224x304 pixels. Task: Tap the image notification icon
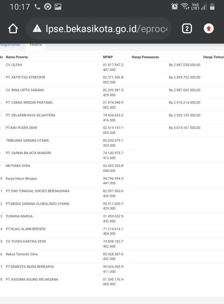point(58,7)
